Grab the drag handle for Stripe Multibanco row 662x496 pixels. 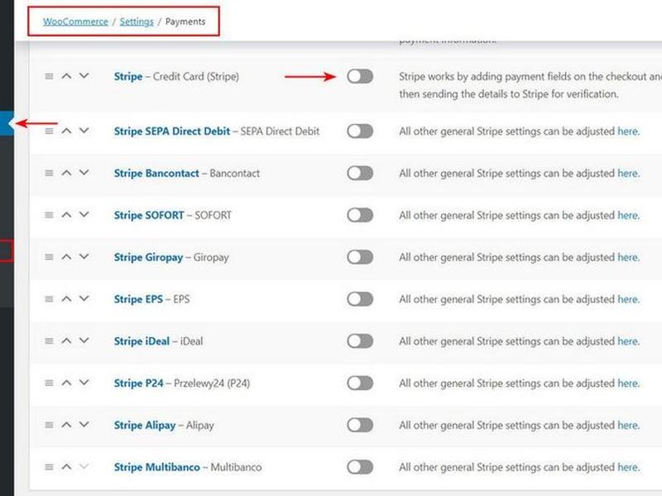(x=49, y=467)
